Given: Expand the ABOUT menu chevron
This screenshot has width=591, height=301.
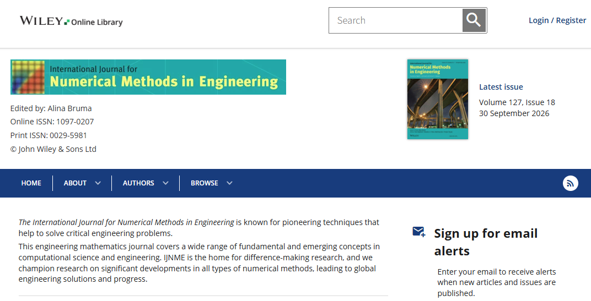Looking at the screenshot, I should 98,183.
